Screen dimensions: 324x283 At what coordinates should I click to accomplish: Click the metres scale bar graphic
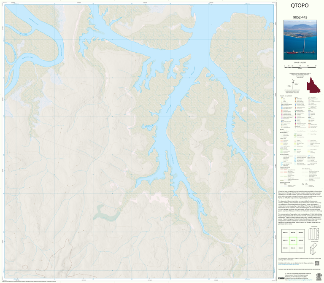pyautogui.click(x=300, y=67)
